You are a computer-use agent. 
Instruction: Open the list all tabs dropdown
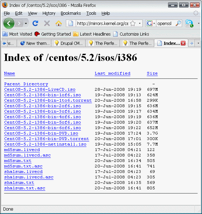tap(198, 43)
